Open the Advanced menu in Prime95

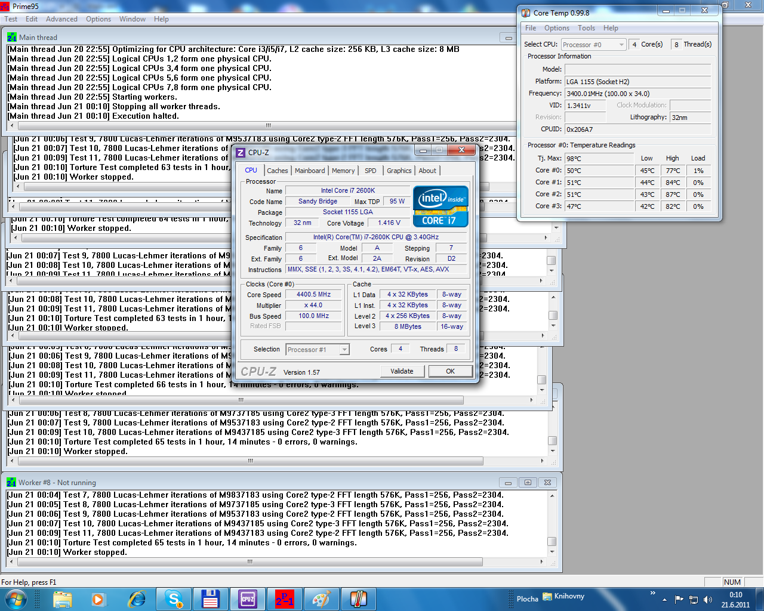(61, 19)
